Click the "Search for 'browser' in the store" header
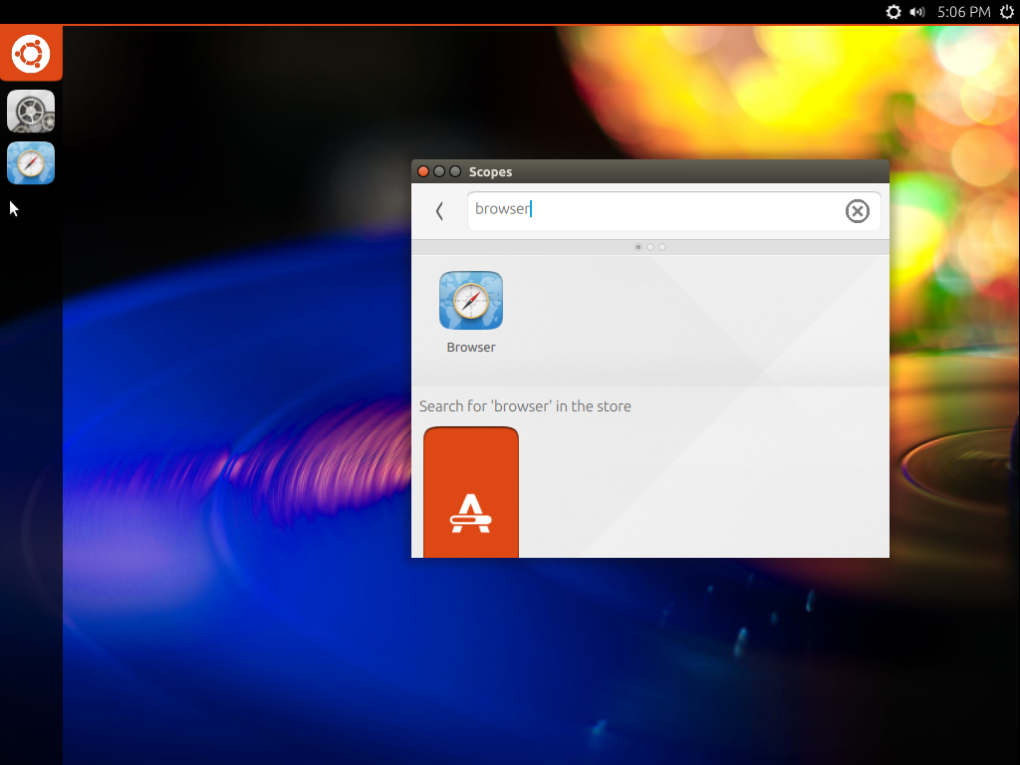The width and height of the screenshot is (1020, 765). 525,406
